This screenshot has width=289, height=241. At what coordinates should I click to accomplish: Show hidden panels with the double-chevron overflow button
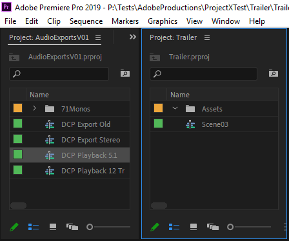[x=133, y=37]
